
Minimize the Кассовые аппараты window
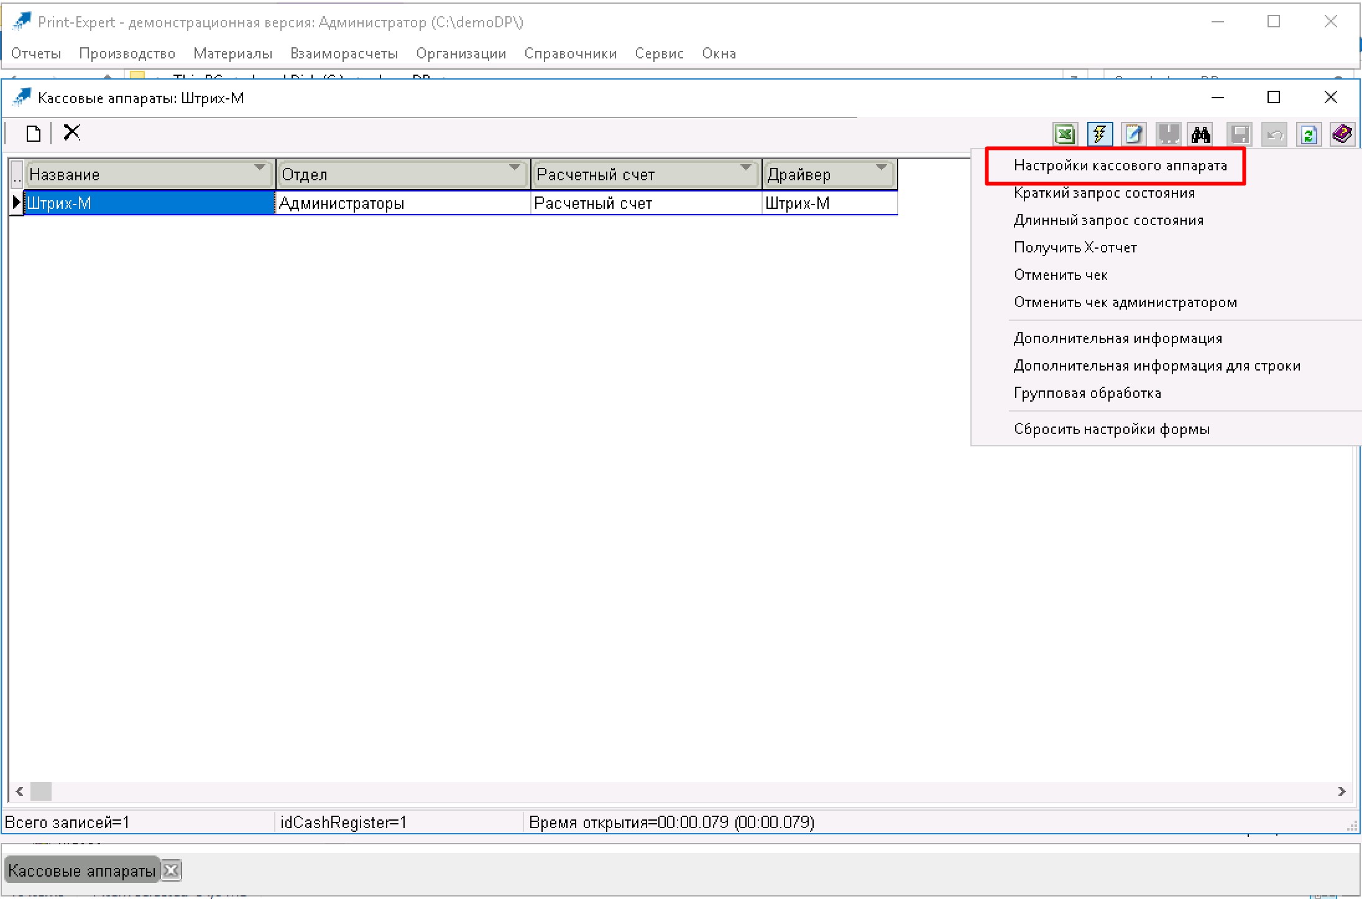[x=1218, y=98]
